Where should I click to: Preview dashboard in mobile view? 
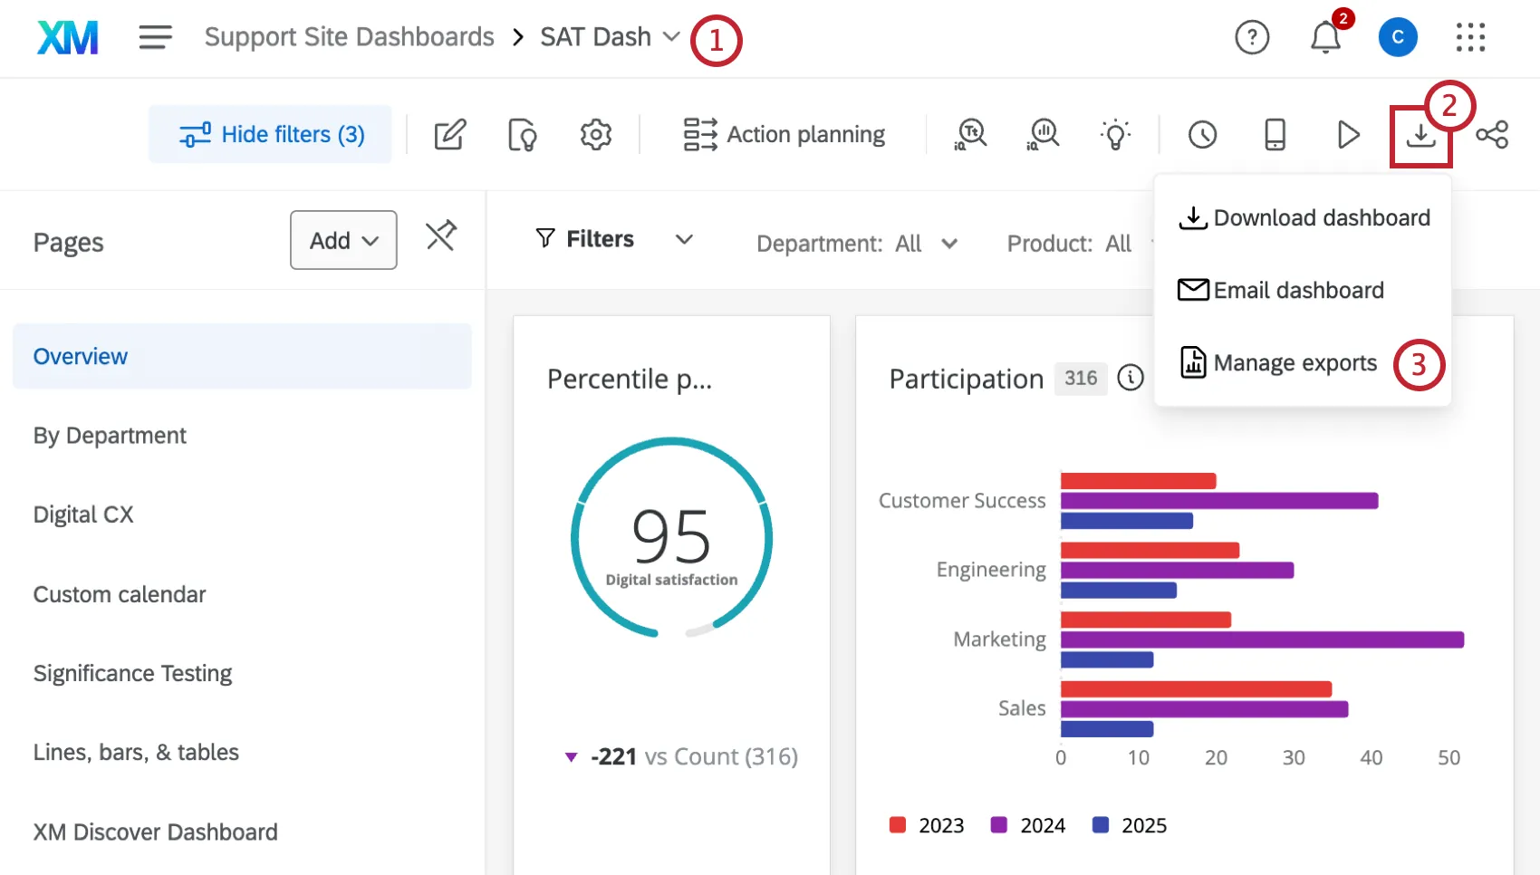[x=1275, y=134]
